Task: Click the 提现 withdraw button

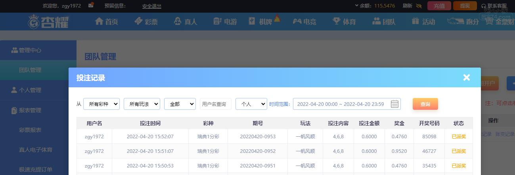Action: point(465,6)
